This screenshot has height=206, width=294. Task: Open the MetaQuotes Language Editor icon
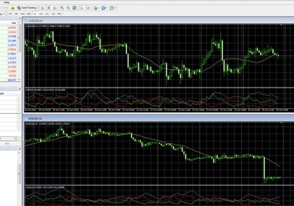pos(13,8)
